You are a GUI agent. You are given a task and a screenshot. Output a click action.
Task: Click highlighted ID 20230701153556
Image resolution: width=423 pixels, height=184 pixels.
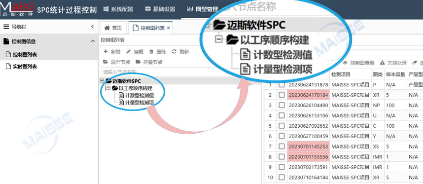[x=308, y=157]
